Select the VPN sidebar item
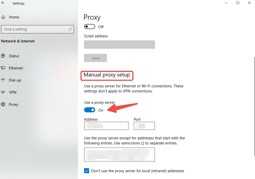Viewport: 255px width, 179px height. [13, 92]
